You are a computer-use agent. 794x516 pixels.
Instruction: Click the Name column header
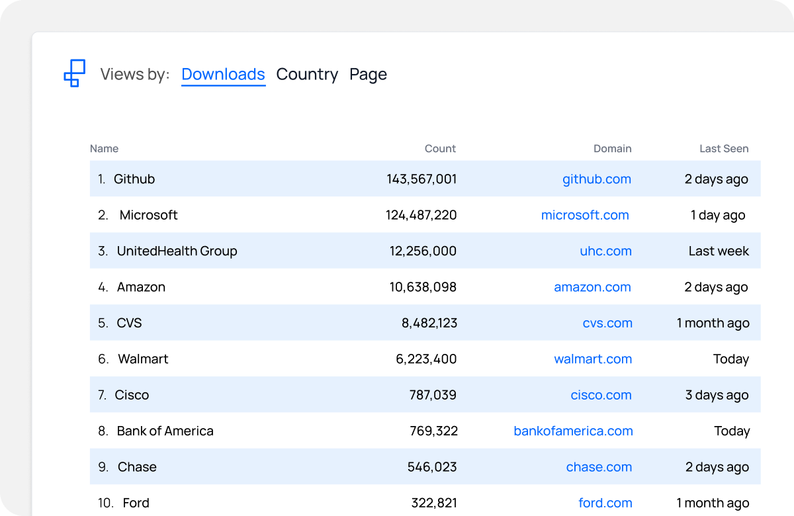tap(104, 149)
